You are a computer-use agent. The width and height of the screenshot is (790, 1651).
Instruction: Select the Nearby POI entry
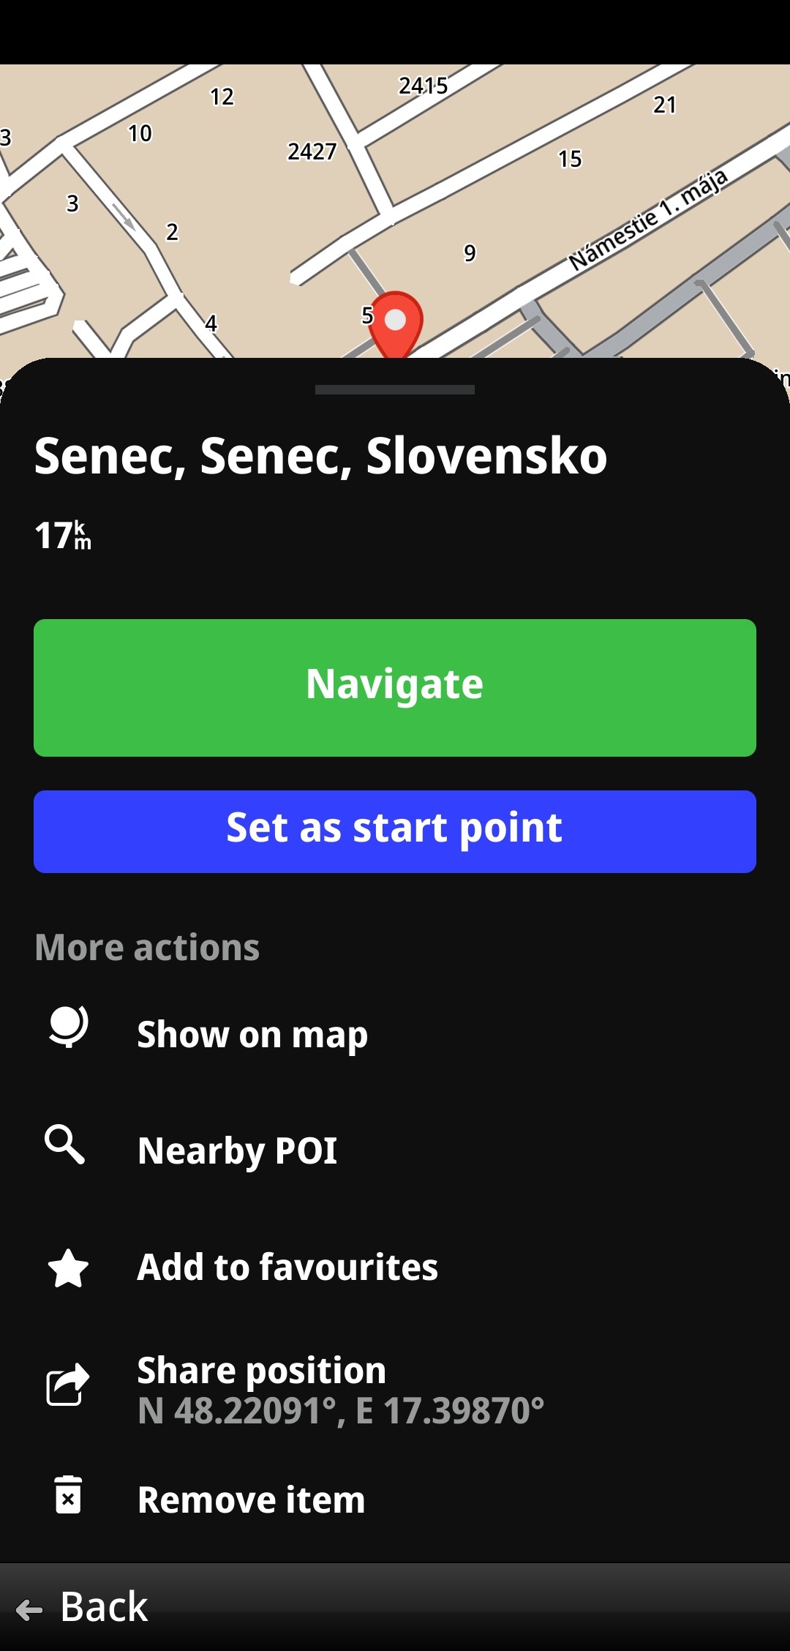point(395,1150)
